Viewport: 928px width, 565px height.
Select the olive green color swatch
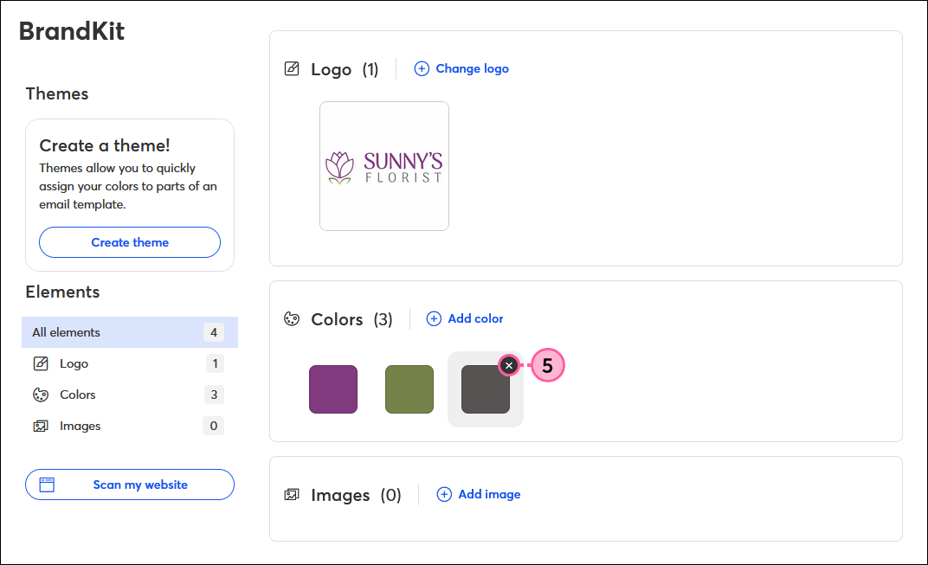pos(409,389)
